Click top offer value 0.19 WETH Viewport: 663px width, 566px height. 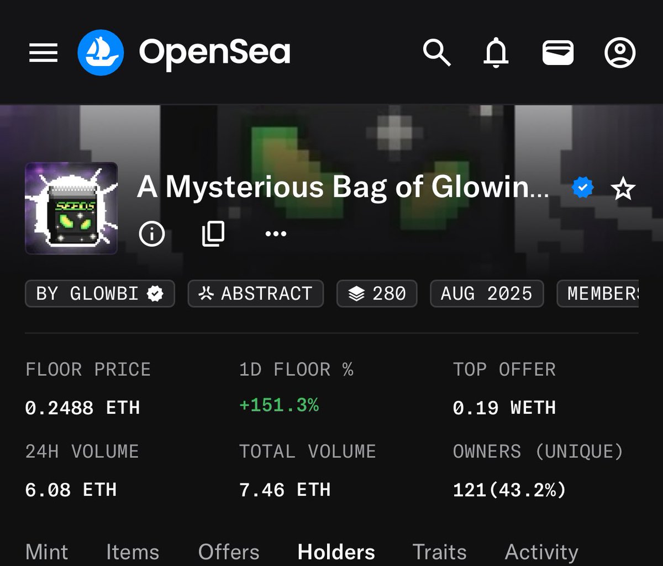[504, 408]
